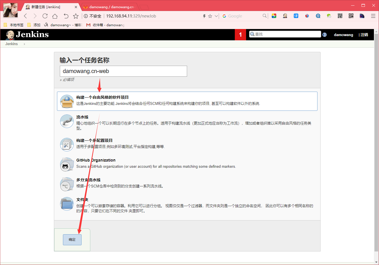Click the Jenkins breadcrumb link
The height and width of the screenshot is (265, 379).
(x=12, y=44)
